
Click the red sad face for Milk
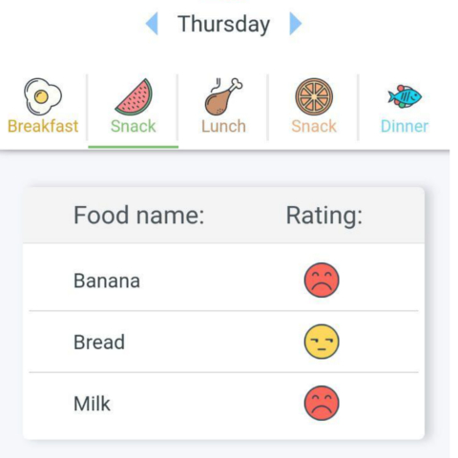(322, 403)
